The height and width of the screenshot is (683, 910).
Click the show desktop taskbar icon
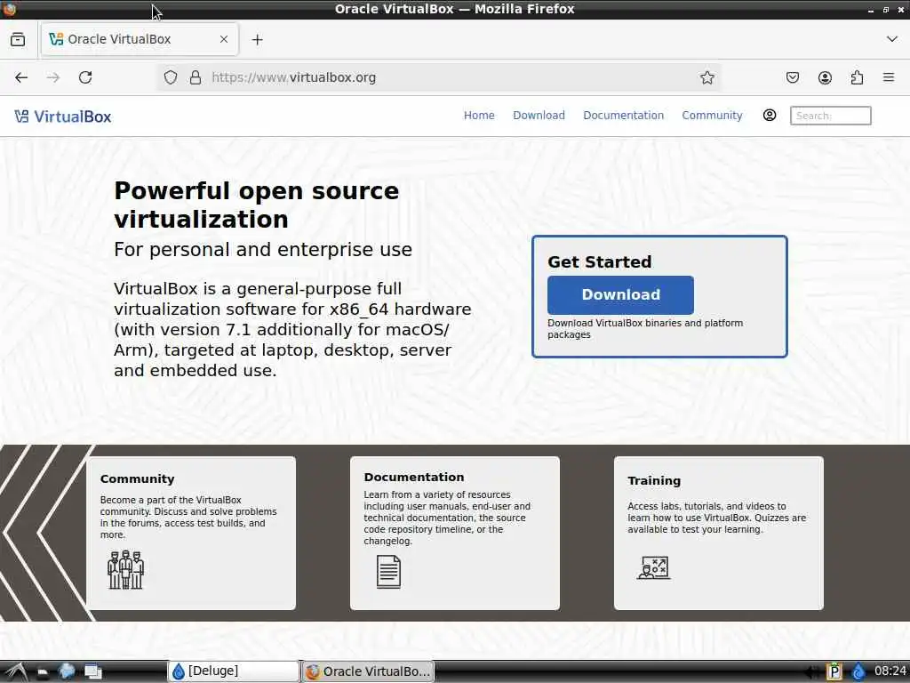coord(92,672)
